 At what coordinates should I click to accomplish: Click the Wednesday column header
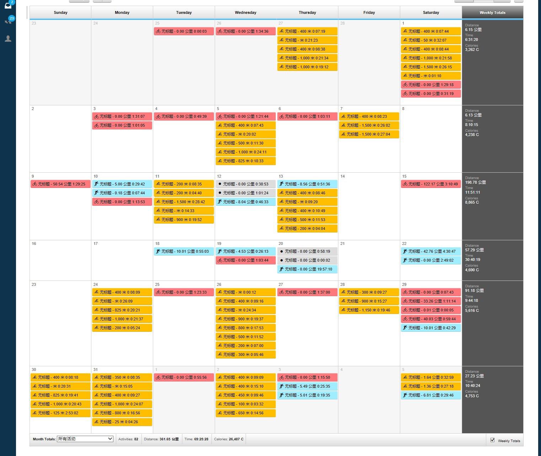246,12
